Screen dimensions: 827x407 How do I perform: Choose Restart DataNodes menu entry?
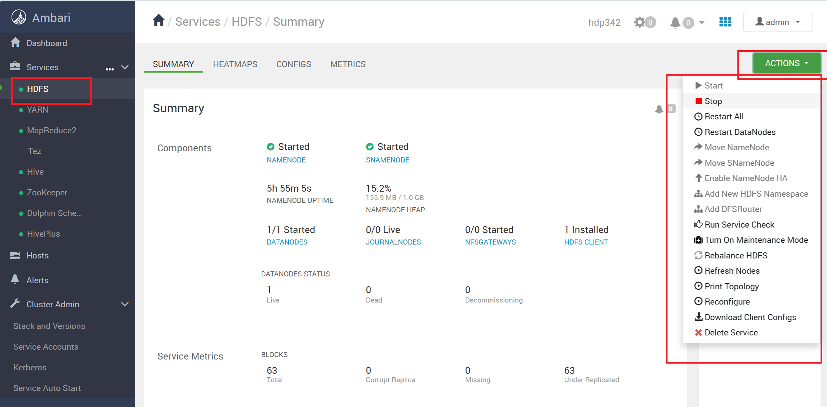click(751, 132)
